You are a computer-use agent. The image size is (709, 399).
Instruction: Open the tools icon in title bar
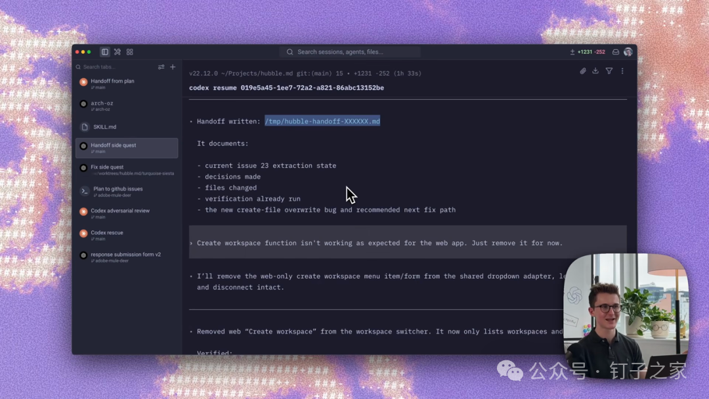[118, 52]
